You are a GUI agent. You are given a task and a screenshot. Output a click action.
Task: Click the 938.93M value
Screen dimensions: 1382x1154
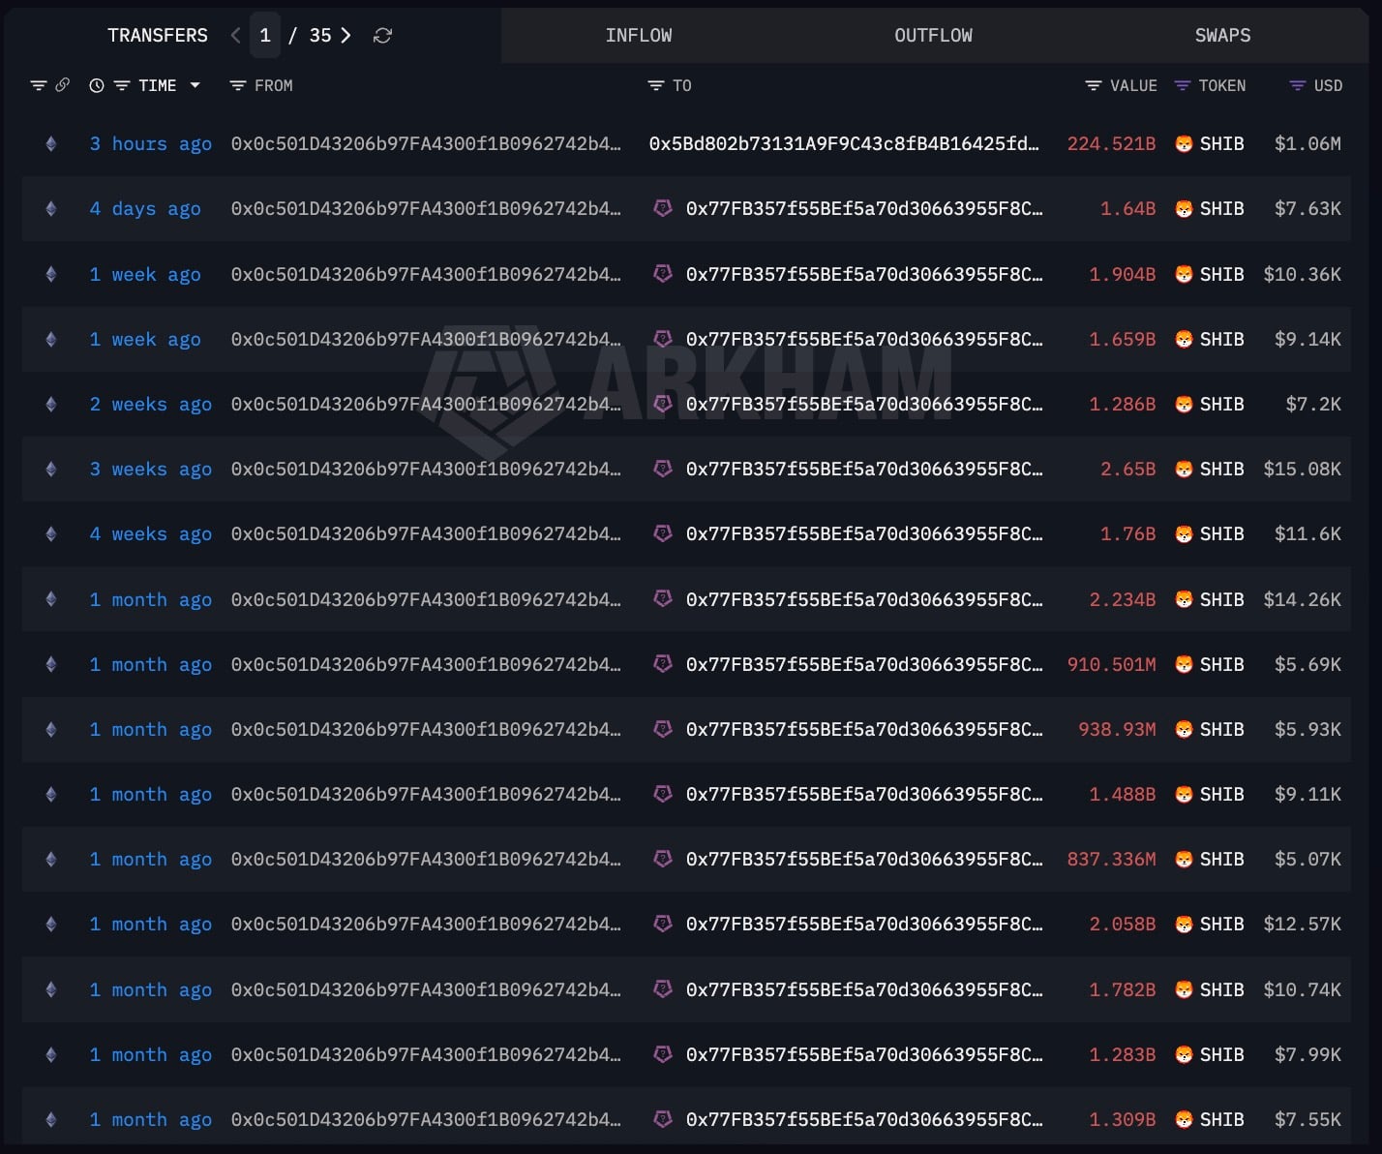point(1117,730)
